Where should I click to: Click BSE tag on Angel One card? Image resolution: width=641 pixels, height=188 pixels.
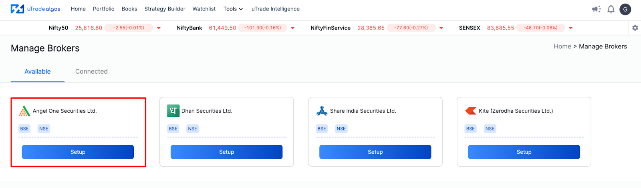click(24, 129)
